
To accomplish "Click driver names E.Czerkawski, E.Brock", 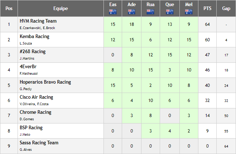I will 37,28.
